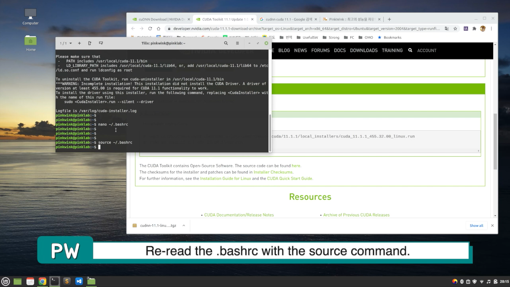Open Installation Guide for Linux link
This screenshot has height=287, width=510.
click(x=226, y=179)
